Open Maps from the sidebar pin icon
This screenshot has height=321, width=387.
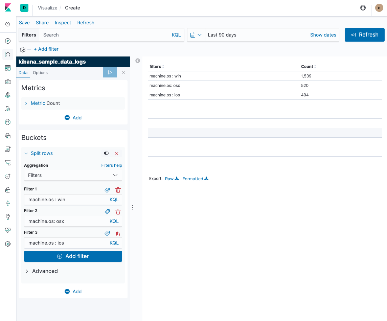[x=8, y=95]
